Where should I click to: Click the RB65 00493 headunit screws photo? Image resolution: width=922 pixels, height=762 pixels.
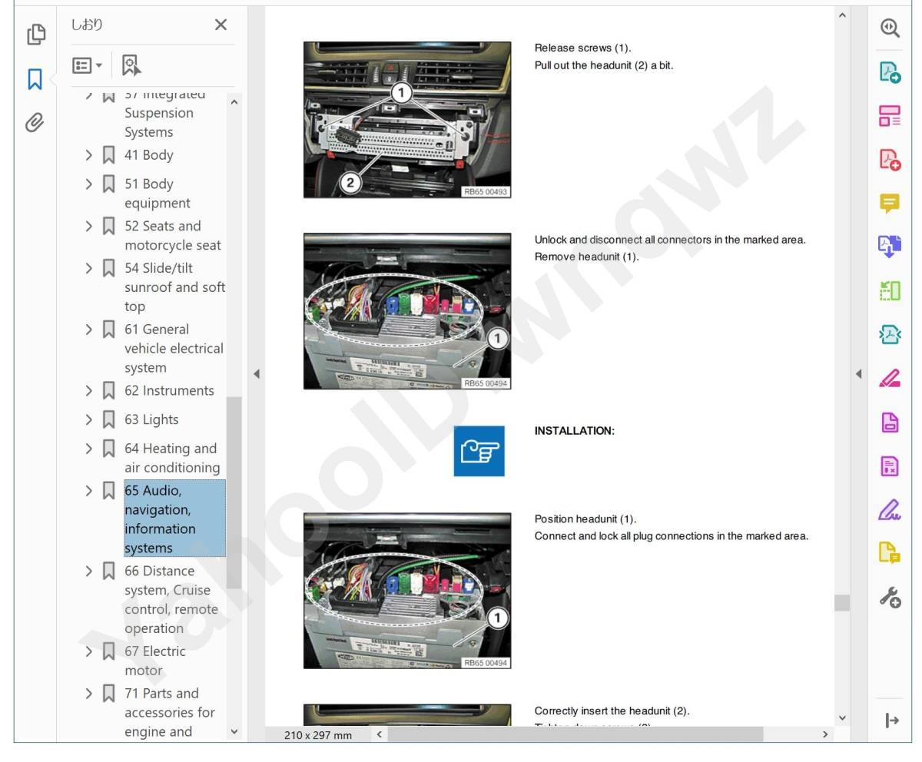tap(407, 120)
